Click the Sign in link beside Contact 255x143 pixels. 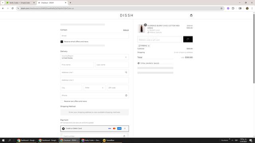coord(126,30)
